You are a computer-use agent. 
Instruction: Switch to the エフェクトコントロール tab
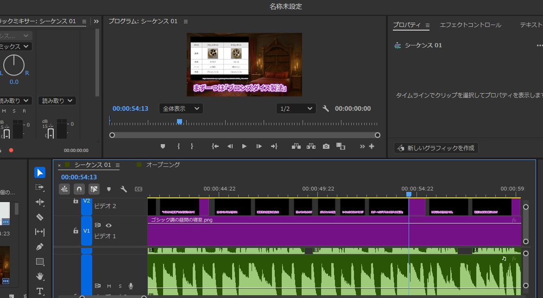point(470,25)
